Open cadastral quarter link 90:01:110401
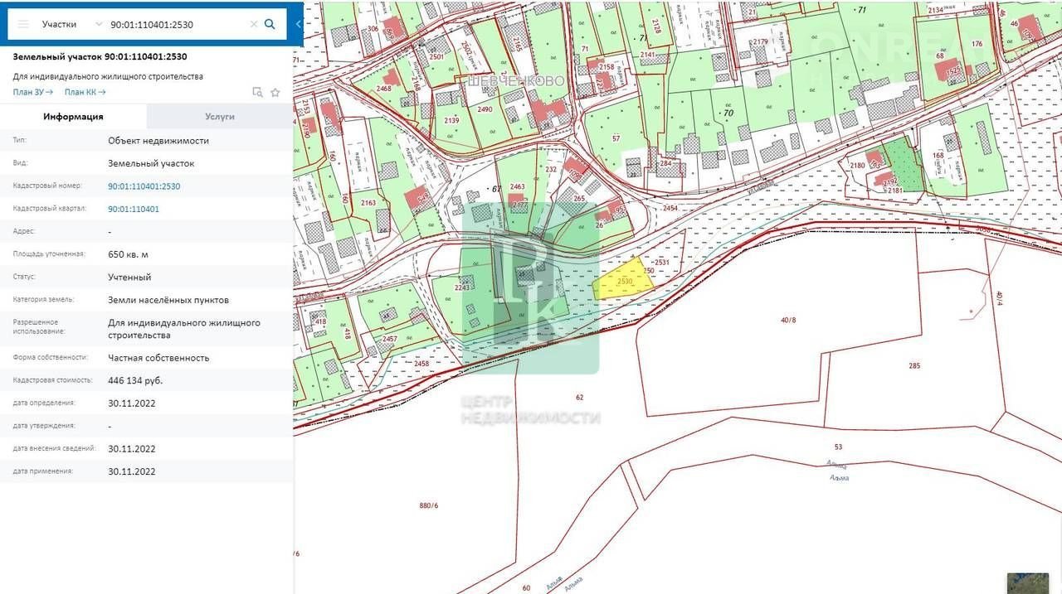 coord(134,209)
